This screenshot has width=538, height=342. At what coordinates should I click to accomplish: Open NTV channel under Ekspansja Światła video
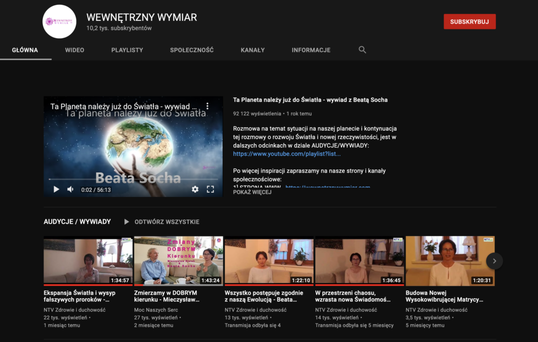pos(75,310)
